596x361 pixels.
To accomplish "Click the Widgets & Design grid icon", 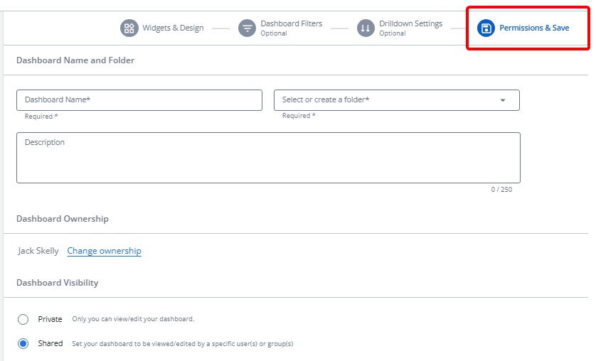I will click(x=129, y=28).
